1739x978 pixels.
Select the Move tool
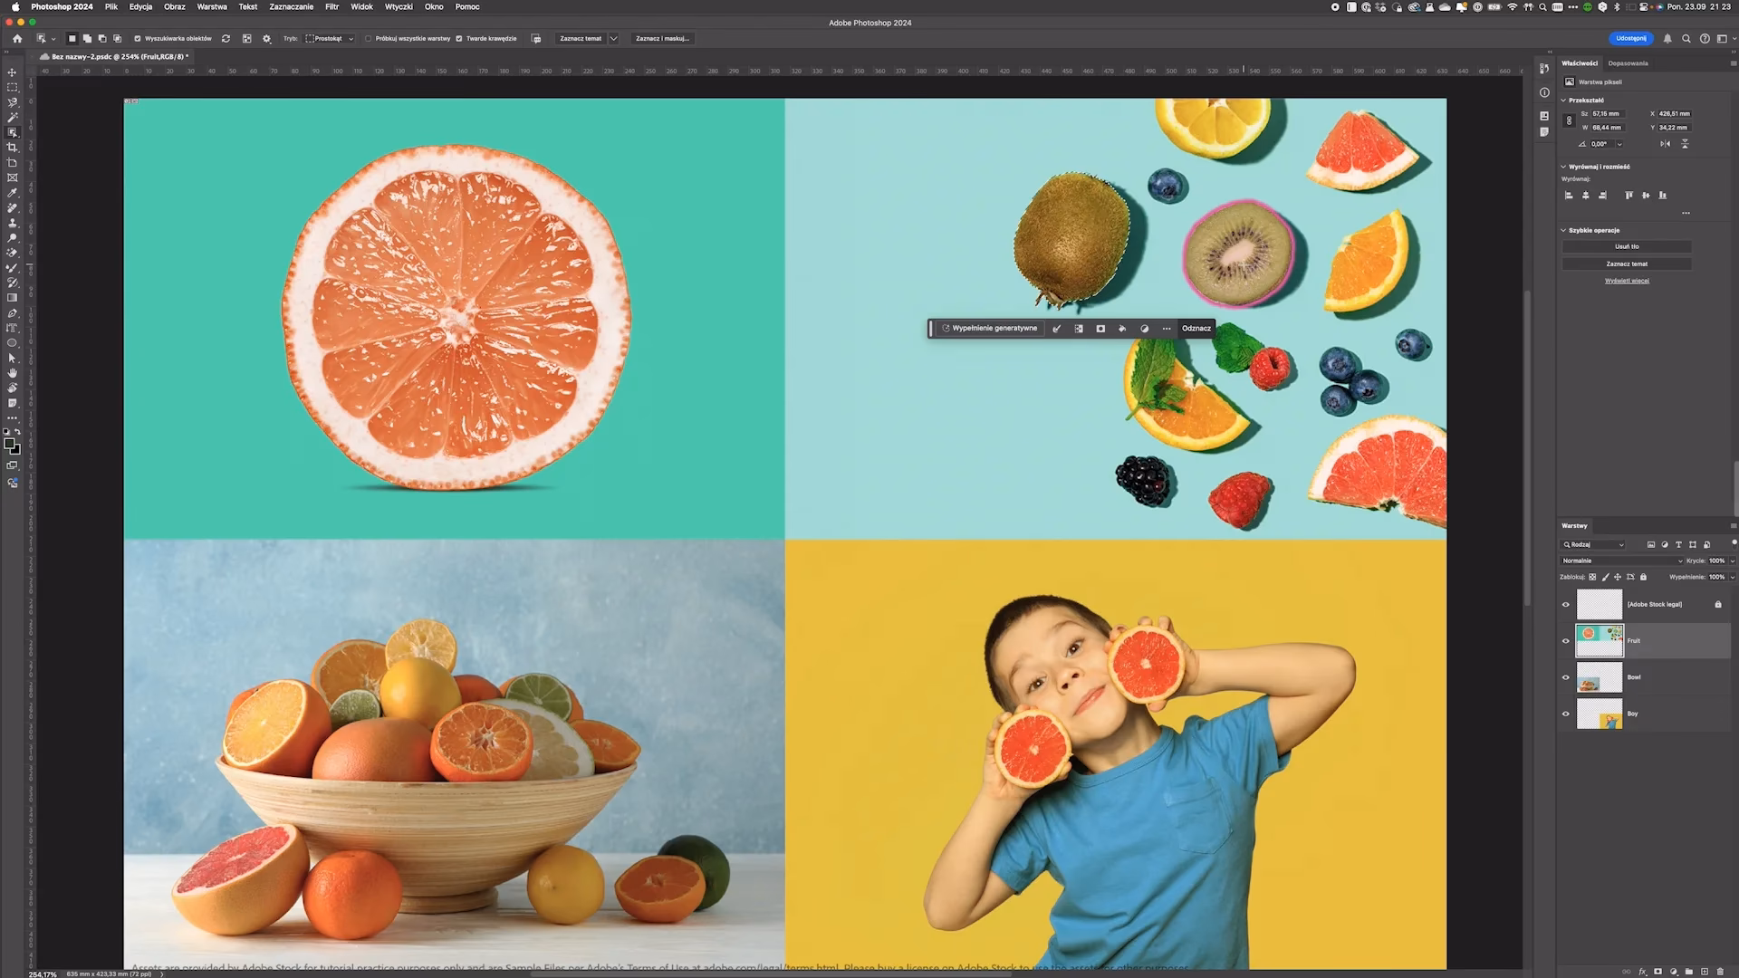click(12, 72)
